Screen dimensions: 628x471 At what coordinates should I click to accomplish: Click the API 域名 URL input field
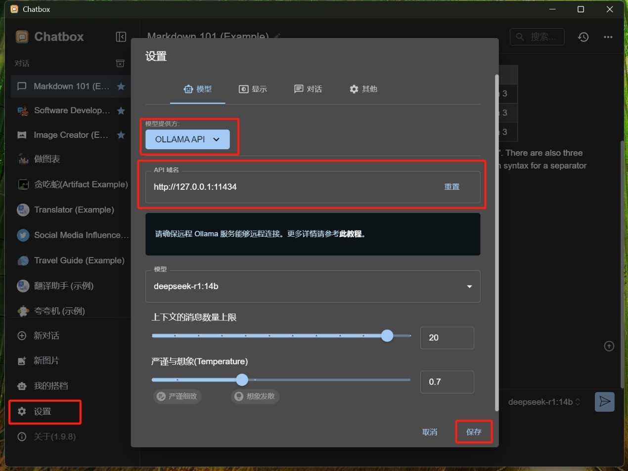[292, 187]
